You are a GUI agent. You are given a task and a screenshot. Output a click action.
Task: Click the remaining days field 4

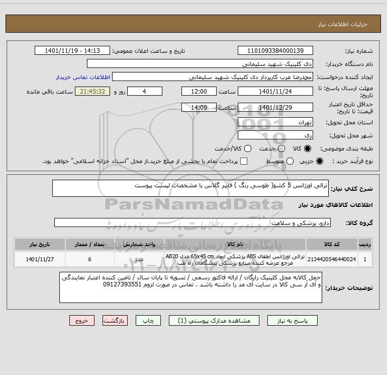[x=145, y=91]
